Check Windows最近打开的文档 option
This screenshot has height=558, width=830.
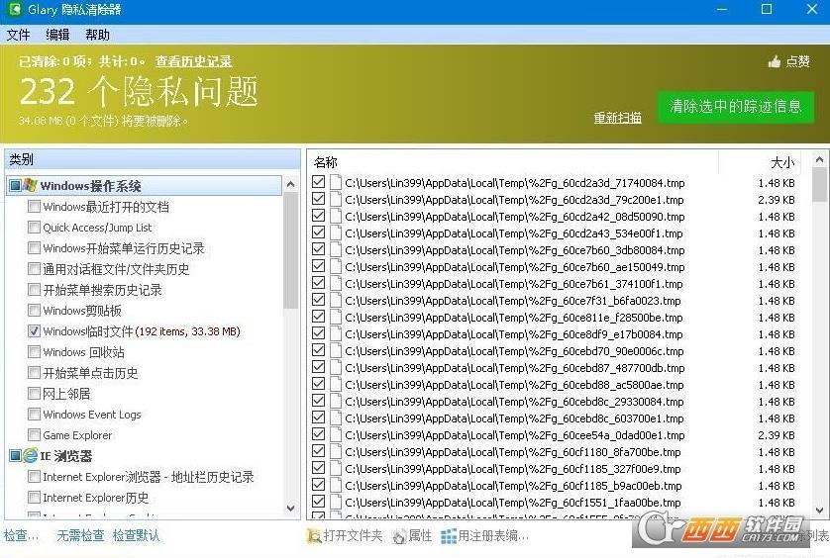pyautogui.click(x=34, y=206)
